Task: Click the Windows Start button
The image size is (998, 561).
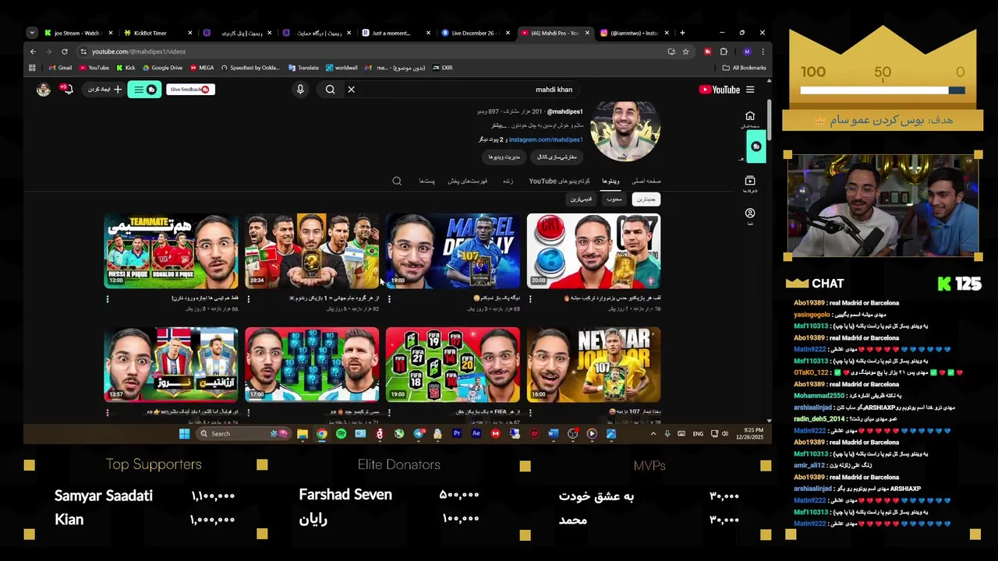Action: (x=184, y=433)
